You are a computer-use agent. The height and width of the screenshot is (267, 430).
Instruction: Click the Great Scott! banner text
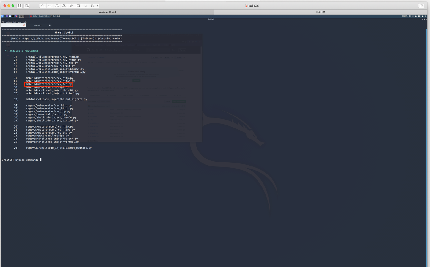(x=64, y=33)
